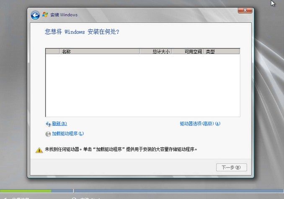Click the 下一步(N) button
This screenshot has height=199, width=284.
point(231,167)
